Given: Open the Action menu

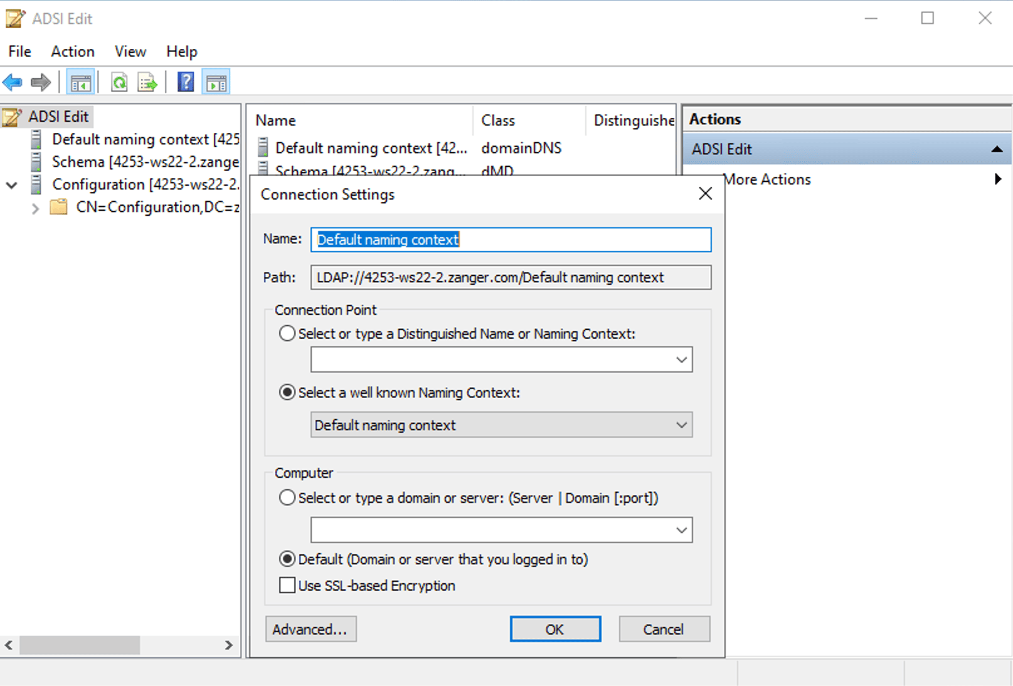Looking at the screenshot, I should pos(72,51).
